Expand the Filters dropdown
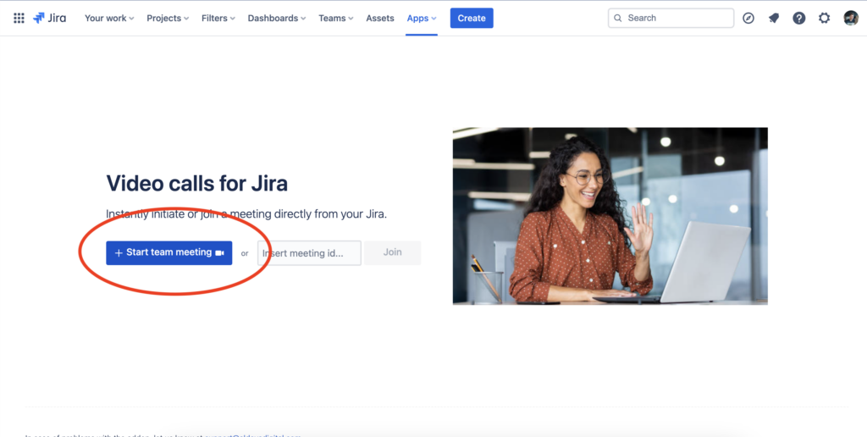867x437 pixels. coord(218,19)
